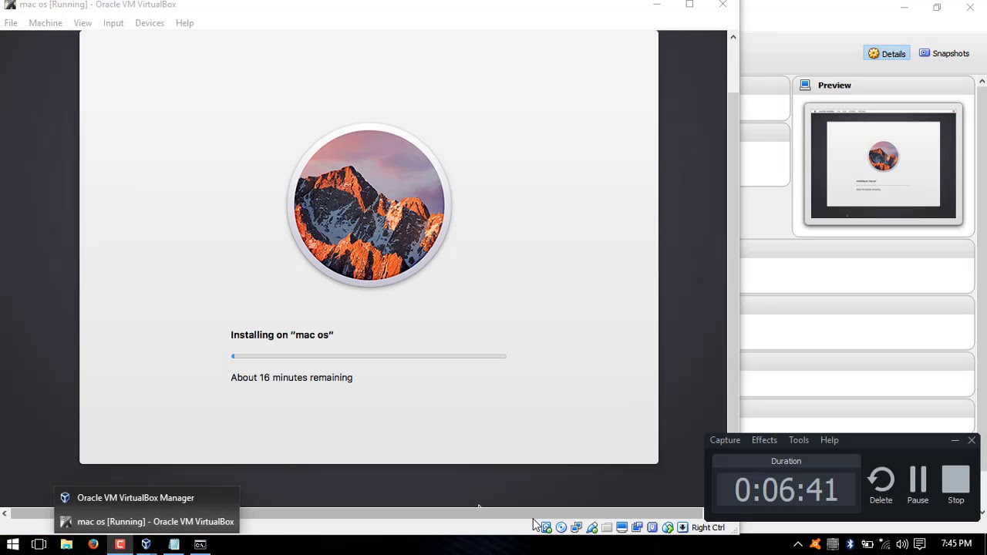987x555 pixels.
Task: Click the recording duration timer display
Action: click(x=786, y=490)
